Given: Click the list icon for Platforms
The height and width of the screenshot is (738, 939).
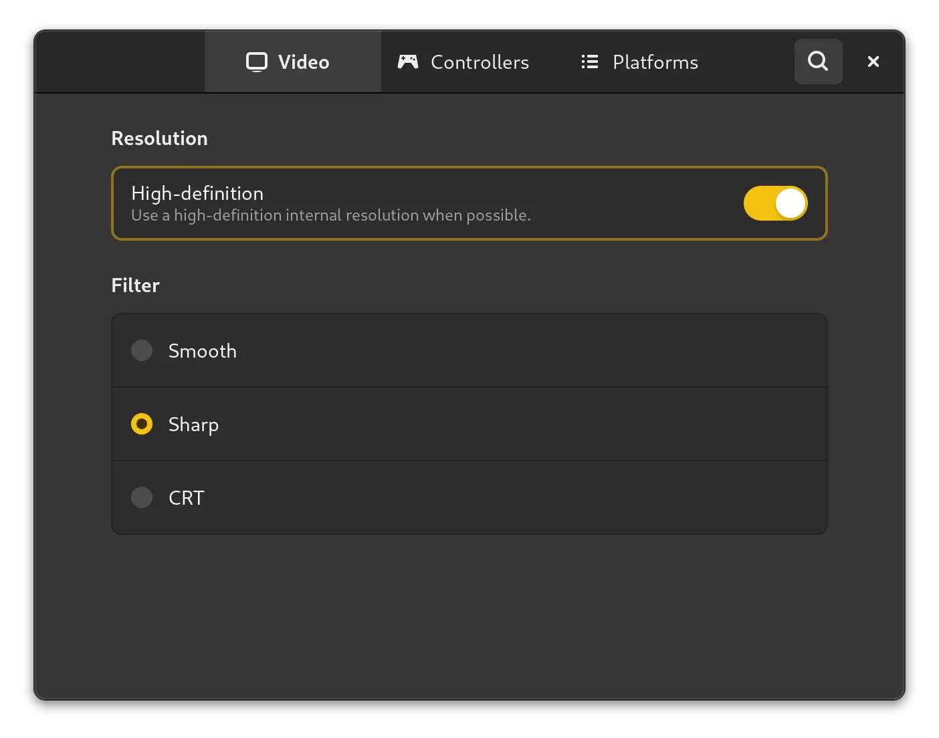Looking at the screenshot, I should (589, 62).
